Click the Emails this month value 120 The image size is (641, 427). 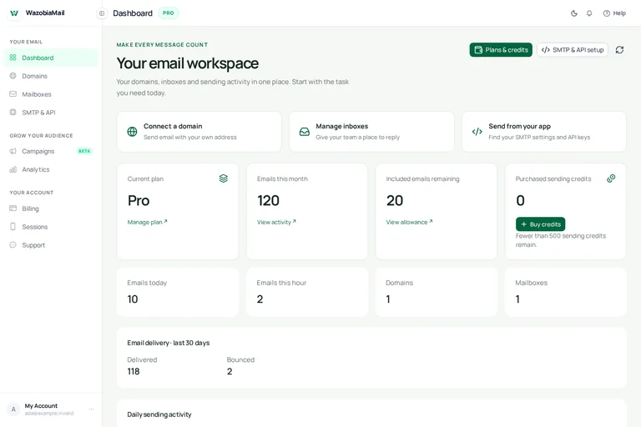point(268,201)
